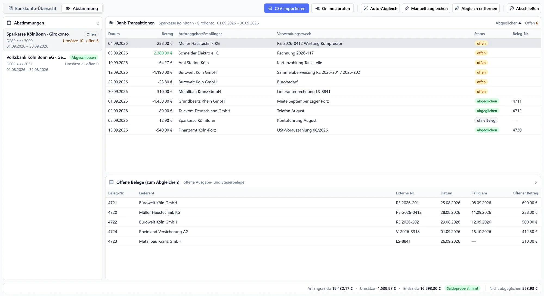Click the Bank-Transaktionen panel icon
The height and width of the screenshot is (296, 544).
111,23
